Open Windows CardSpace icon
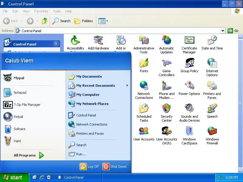The image size is (243, 182). pyautogui.click(x=189, y=136)
